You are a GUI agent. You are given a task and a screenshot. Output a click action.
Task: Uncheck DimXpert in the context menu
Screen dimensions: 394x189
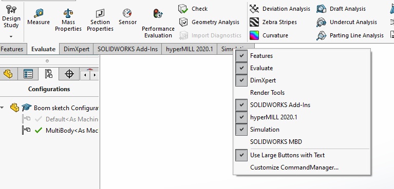(x=302, y=80)
